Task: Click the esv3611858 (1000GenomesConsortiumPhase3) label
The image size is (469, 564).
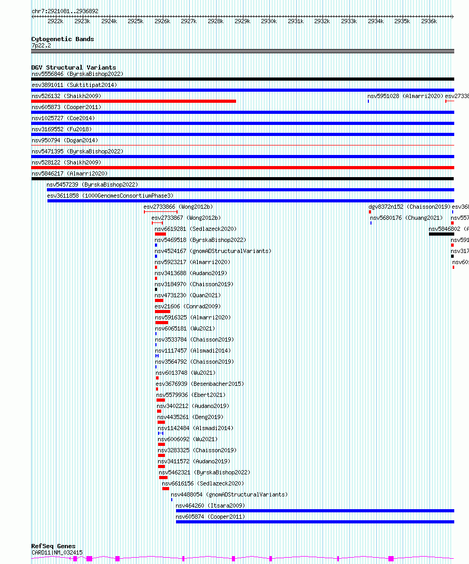Action: [x=111, y=196]
